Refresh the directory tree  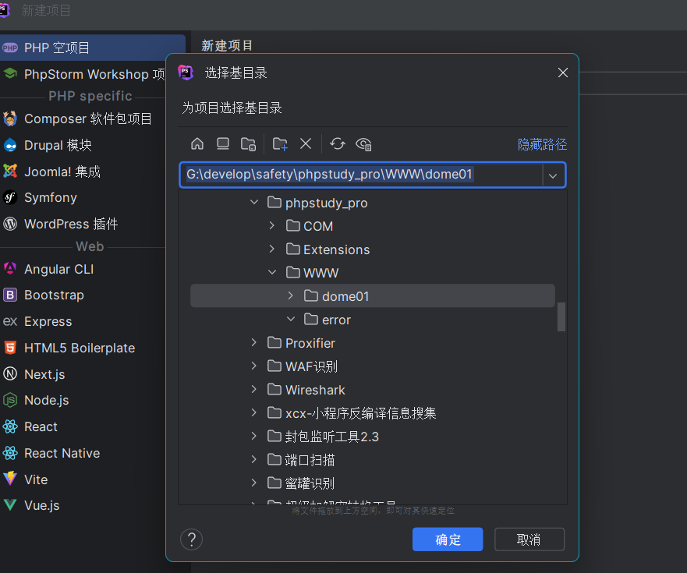pos(338,143)
